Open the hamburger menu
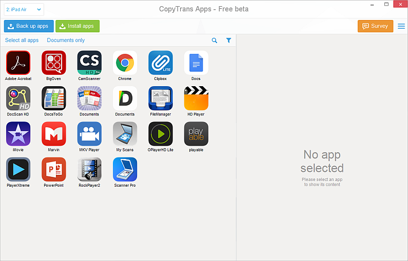Viewport: 408px width, 261px height. (401, 26)
